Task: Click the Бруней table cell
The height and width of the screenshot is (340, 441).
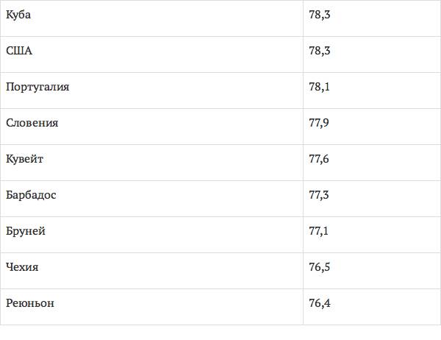Action: (26, 231)
